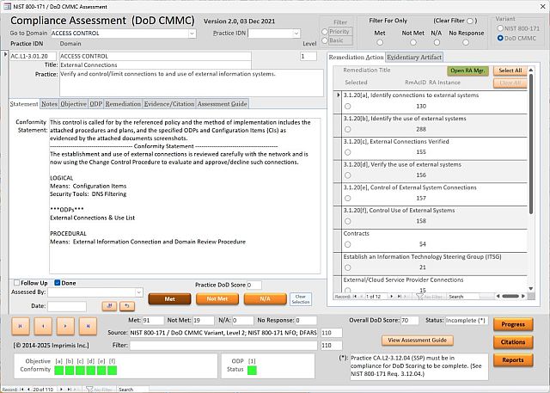The image size is (550, 393).
Task: Select the Not Met filter radio button
Action: (413, 42)
